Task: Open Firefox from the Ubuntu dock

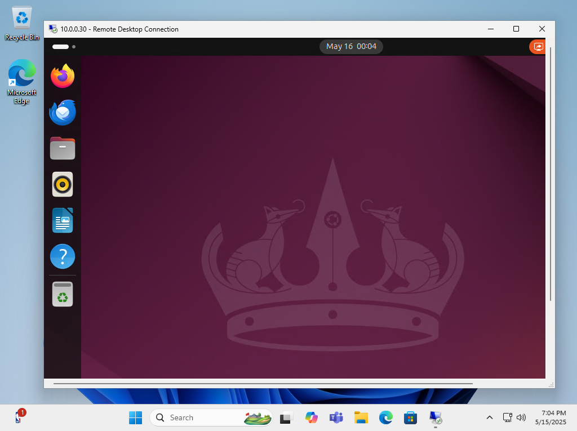Action: 63,76
